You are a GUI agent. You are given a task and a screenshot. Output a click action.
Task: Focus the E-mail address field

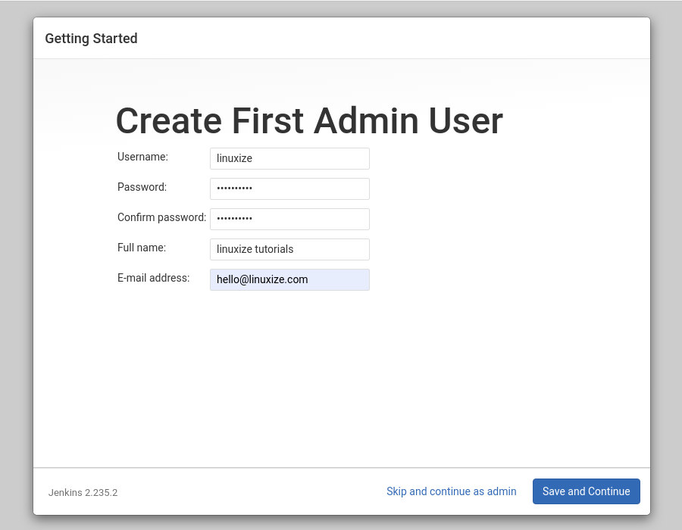click(x=289, y=280)
